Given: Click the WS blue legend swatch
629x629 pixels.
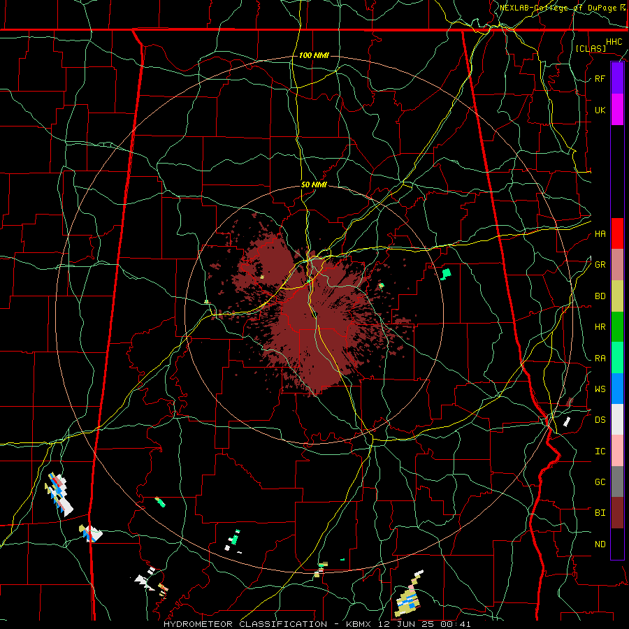Looking at the screenshot, I should 617,389.
